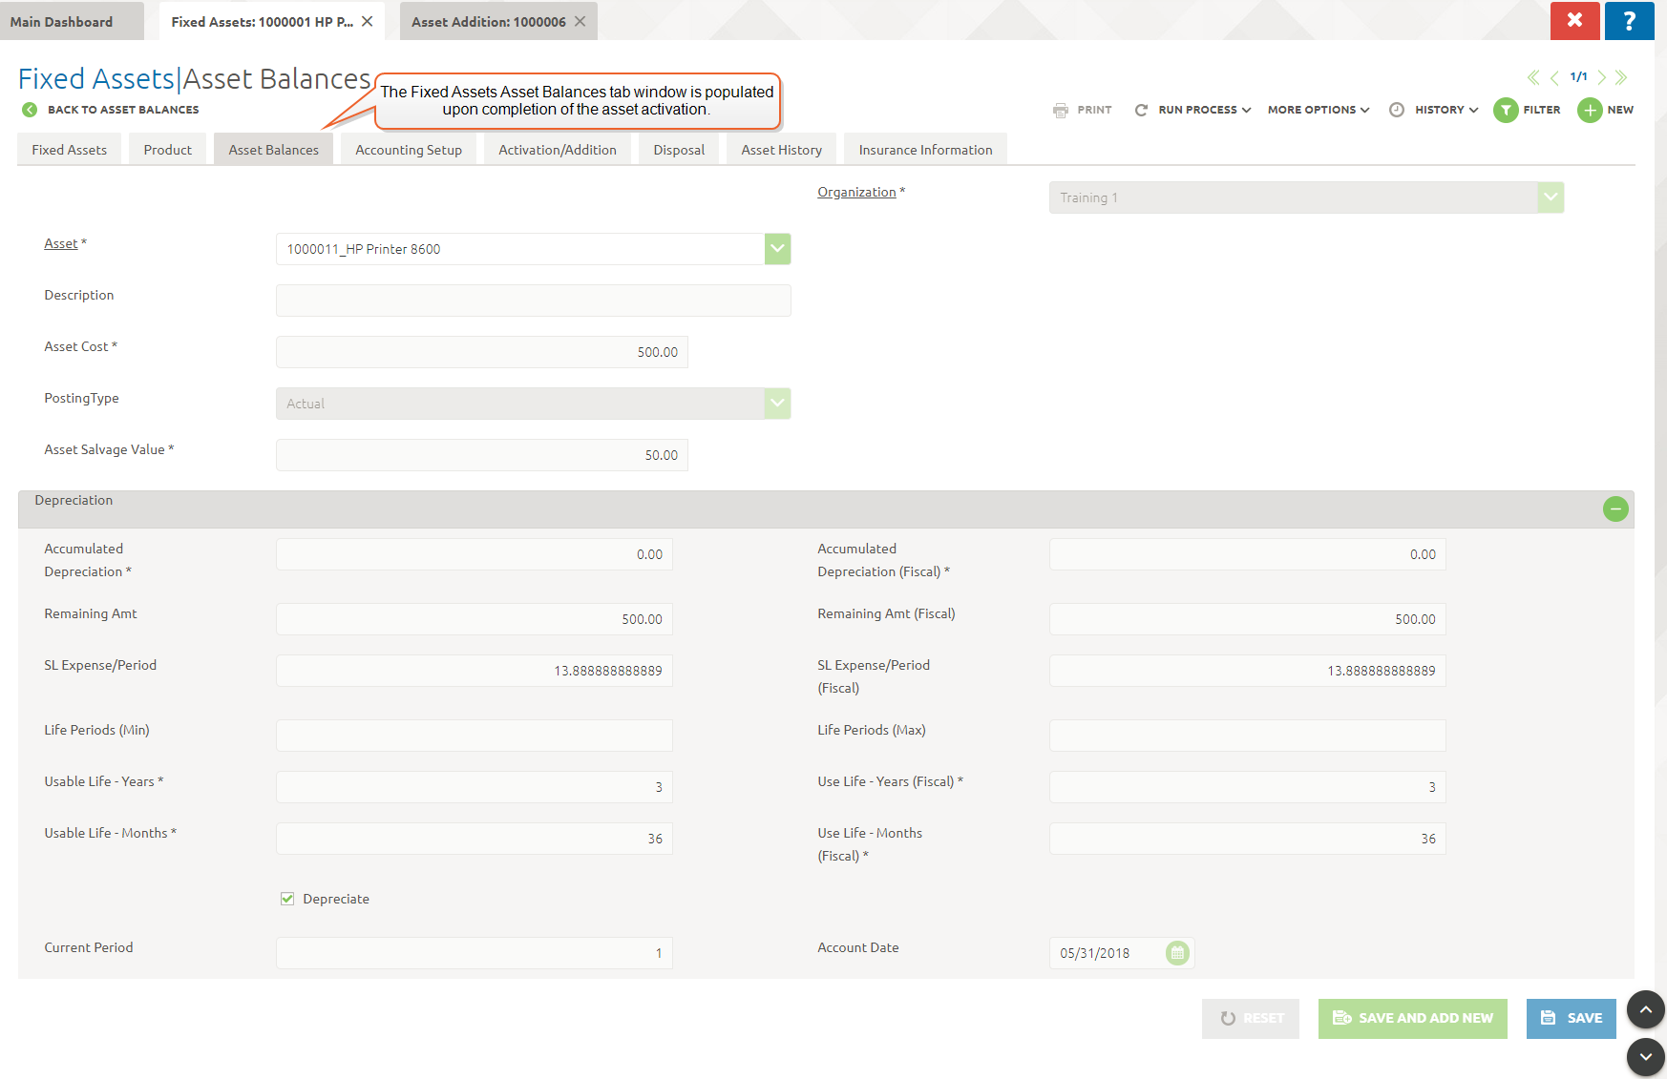Go to the first record arrow
Screen dimensions: 1667x1079
pyautogui.click(x=1533, y=77)
